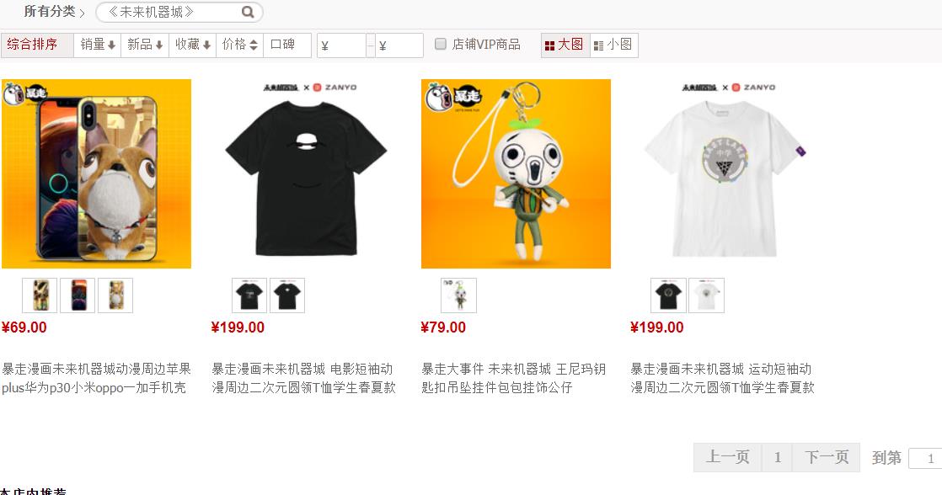Open the black movie T-shirt product image

point(306,174)
